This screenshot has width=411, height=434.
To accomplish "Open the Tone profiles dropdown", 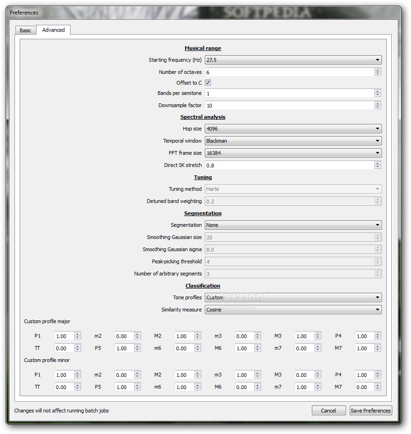I will click(x=293, y=297).
